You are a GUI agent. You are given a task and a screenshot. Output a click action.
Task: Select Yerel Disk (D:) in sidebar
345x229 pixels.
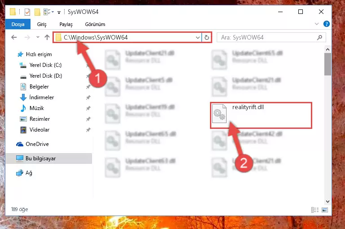pos(46,76)
